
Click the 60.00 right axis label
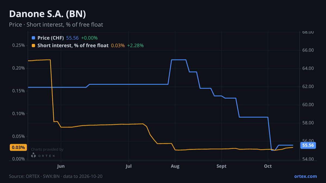pos(308,105)
